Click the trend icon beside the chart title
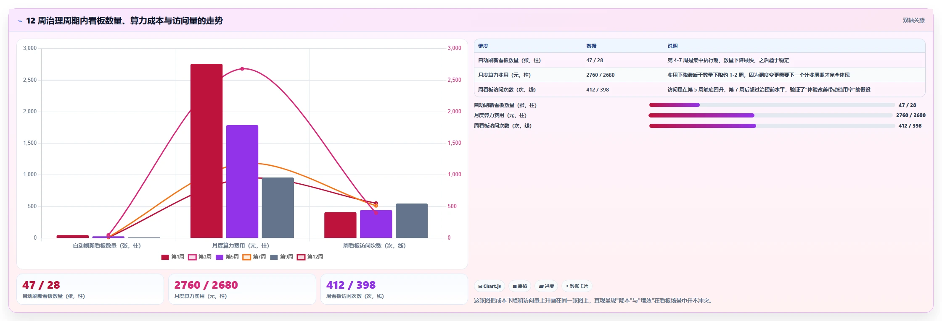Image resolution: width=942 pixels, height=321 pixels. pos(20,21)
